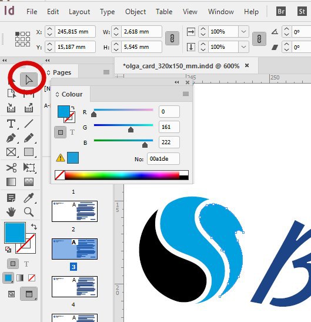Select the Hand tool
This screenshot has height=322, width=311.
click(x=11, y=212)
